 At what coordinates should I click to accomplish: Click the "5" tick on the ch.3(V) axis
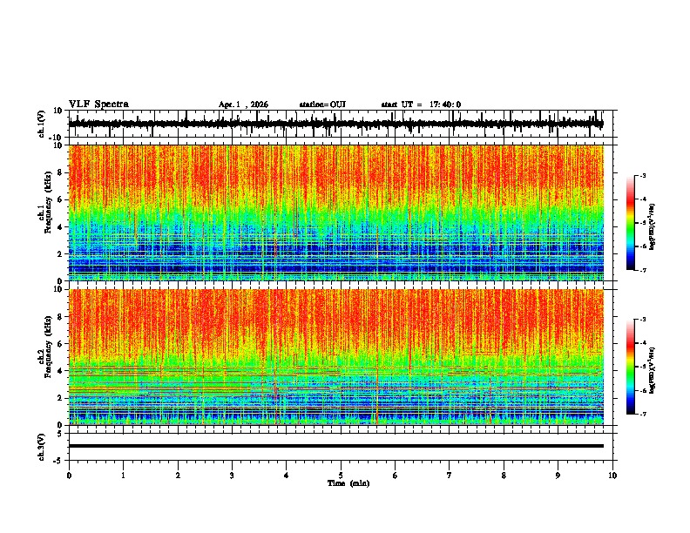[x=60, y=433]
